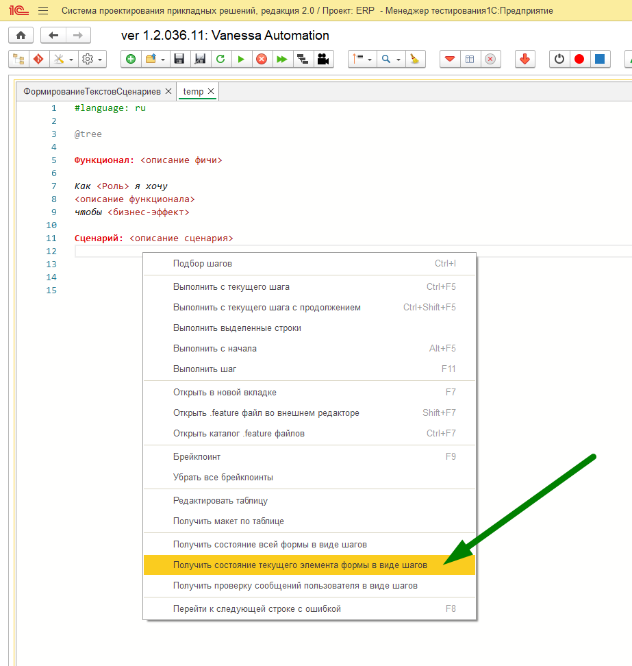
Task: Choose Подбор шагов menu item
Action: pos(309,263)
